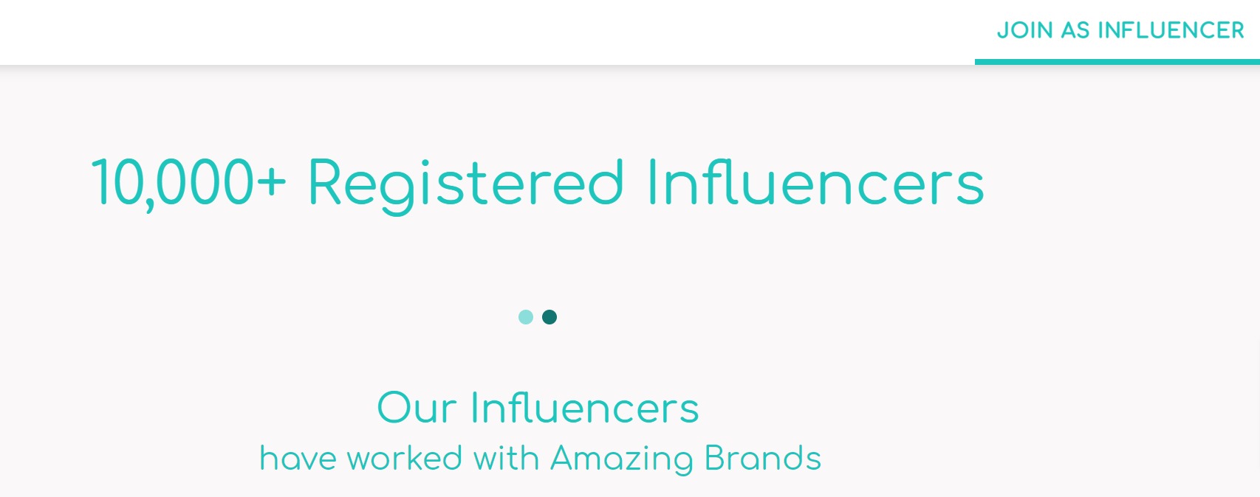Click "Influencers" in the Our Influencers heading
The width and height of the screenshot is (1260, 497).
[x=584, y=408]
